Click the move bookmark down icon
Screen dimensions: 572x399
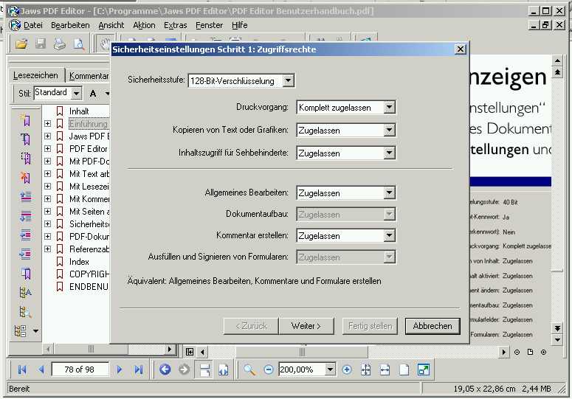(x=25, y=216)
